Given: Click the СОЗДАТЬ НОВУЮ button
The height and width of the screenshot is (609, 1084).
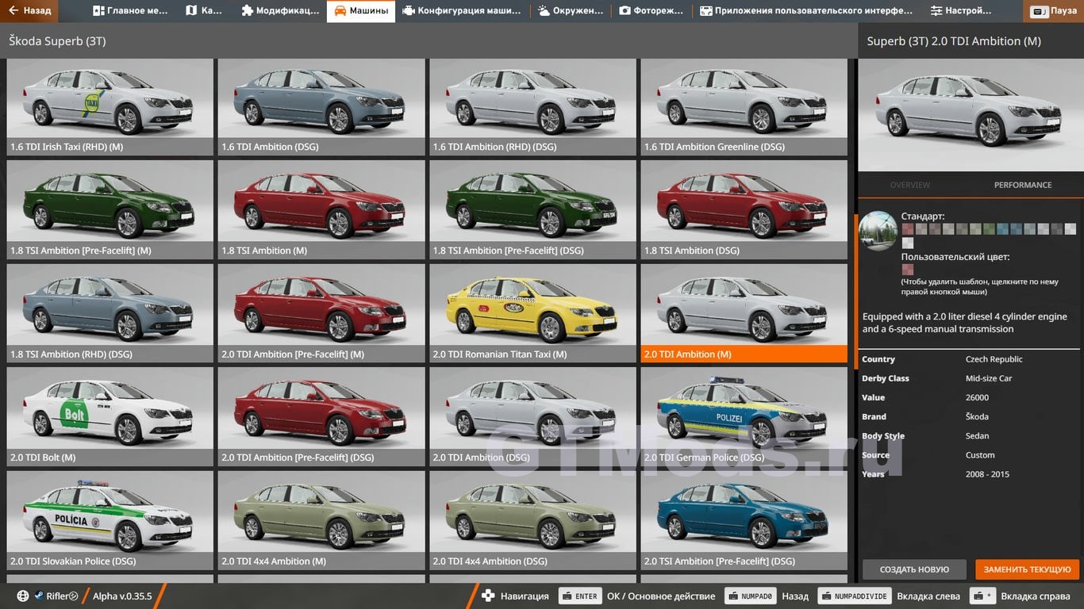Looking at the screenshot, I should point(914,569).
